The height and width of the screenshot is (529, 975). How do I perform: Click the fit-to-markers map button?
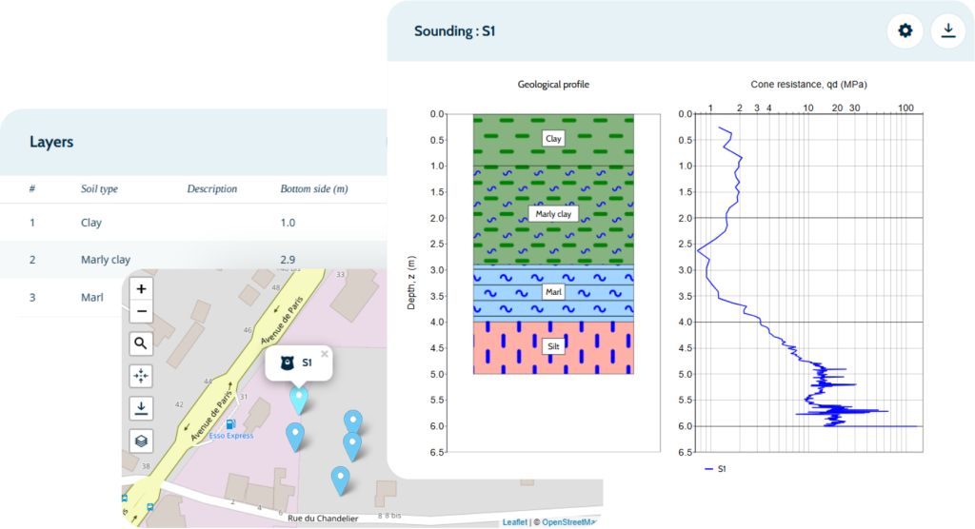pos(142,376)
